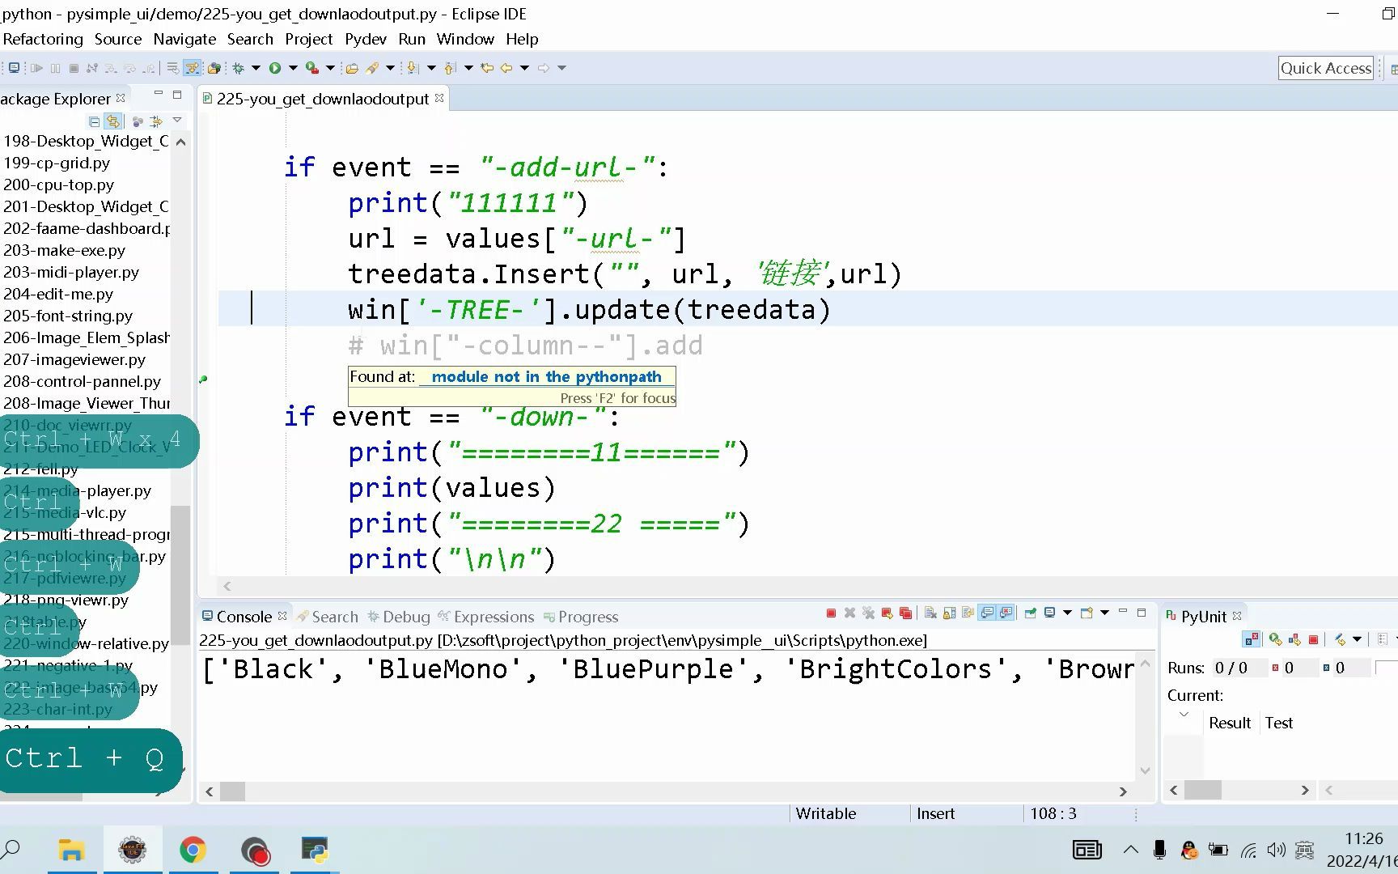Open Chrome from taskbar
The image size is (1398, 874).
point(193,850)
